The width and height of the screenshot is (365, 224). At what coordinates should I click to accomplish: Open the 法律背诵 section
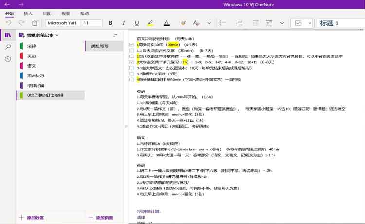pyautogui.click(x=50, y=85)
